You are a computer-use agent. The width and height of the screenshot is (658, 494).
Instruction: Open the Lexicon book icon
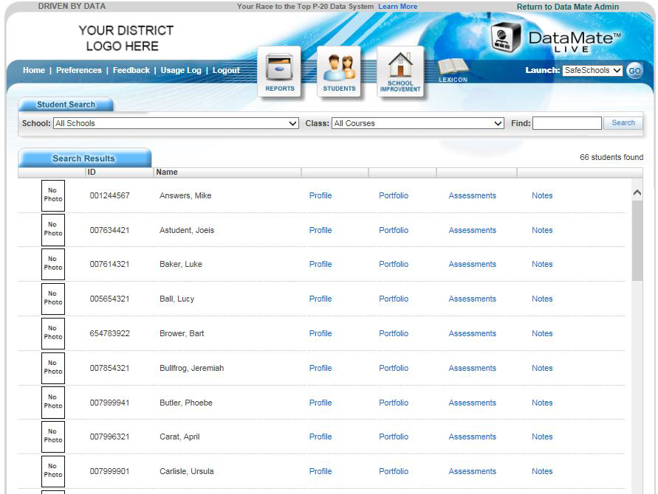point(453,70)
